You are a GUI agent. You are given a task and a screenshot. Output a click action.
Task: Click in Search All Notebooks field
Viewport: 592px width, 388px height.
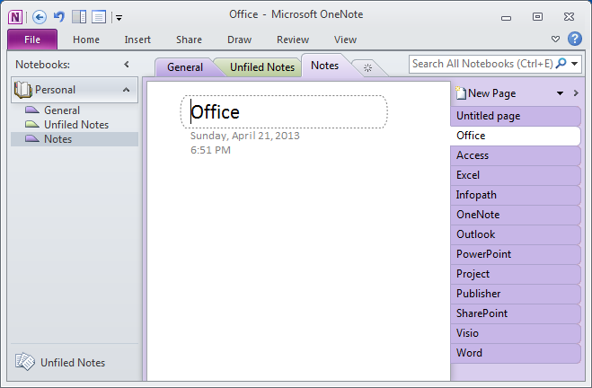tap(482, 64)
